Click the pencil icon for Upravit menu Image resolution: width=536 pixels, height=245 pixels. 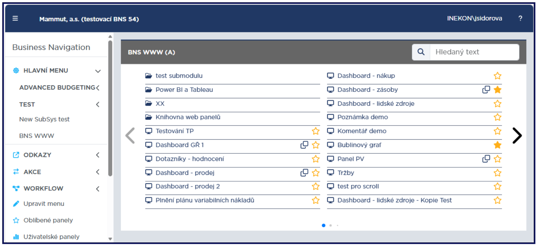16,204
